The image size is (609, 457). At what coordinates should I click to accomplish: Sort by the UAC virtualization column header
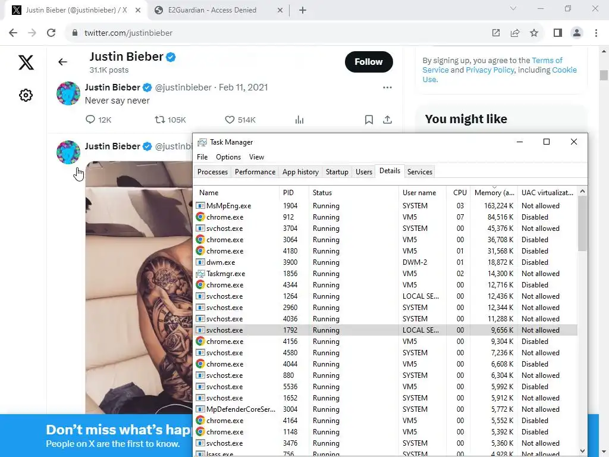tap(547, 193)
